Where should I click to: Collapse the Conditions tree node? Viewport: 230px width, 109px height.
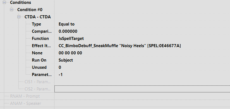[4, 2]
